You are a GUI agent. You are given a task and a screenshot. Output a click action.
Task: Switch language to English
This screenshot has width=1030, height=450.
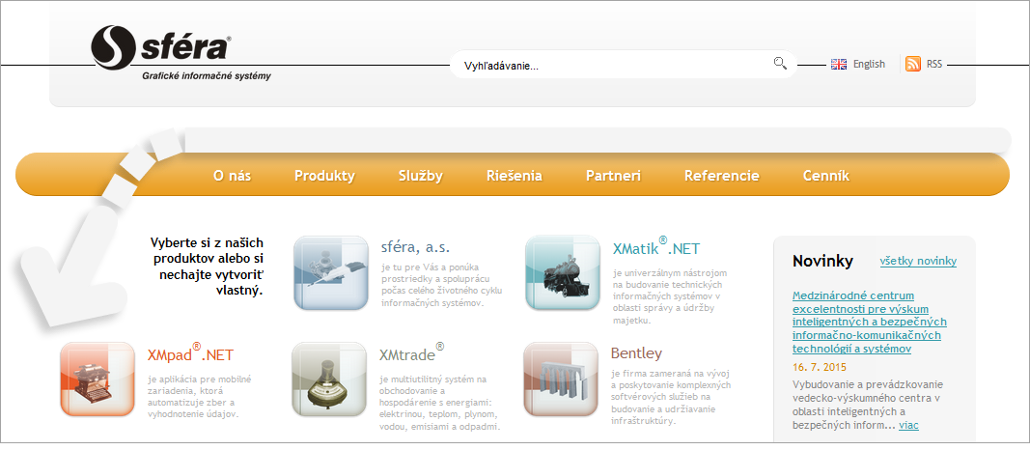tap(869, 65)
